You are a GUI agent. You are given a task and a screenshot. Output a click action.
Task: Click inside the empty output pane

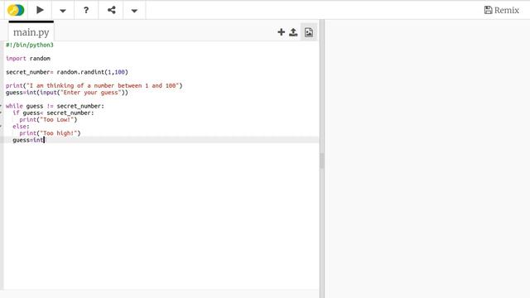click(x=427, y=159)
